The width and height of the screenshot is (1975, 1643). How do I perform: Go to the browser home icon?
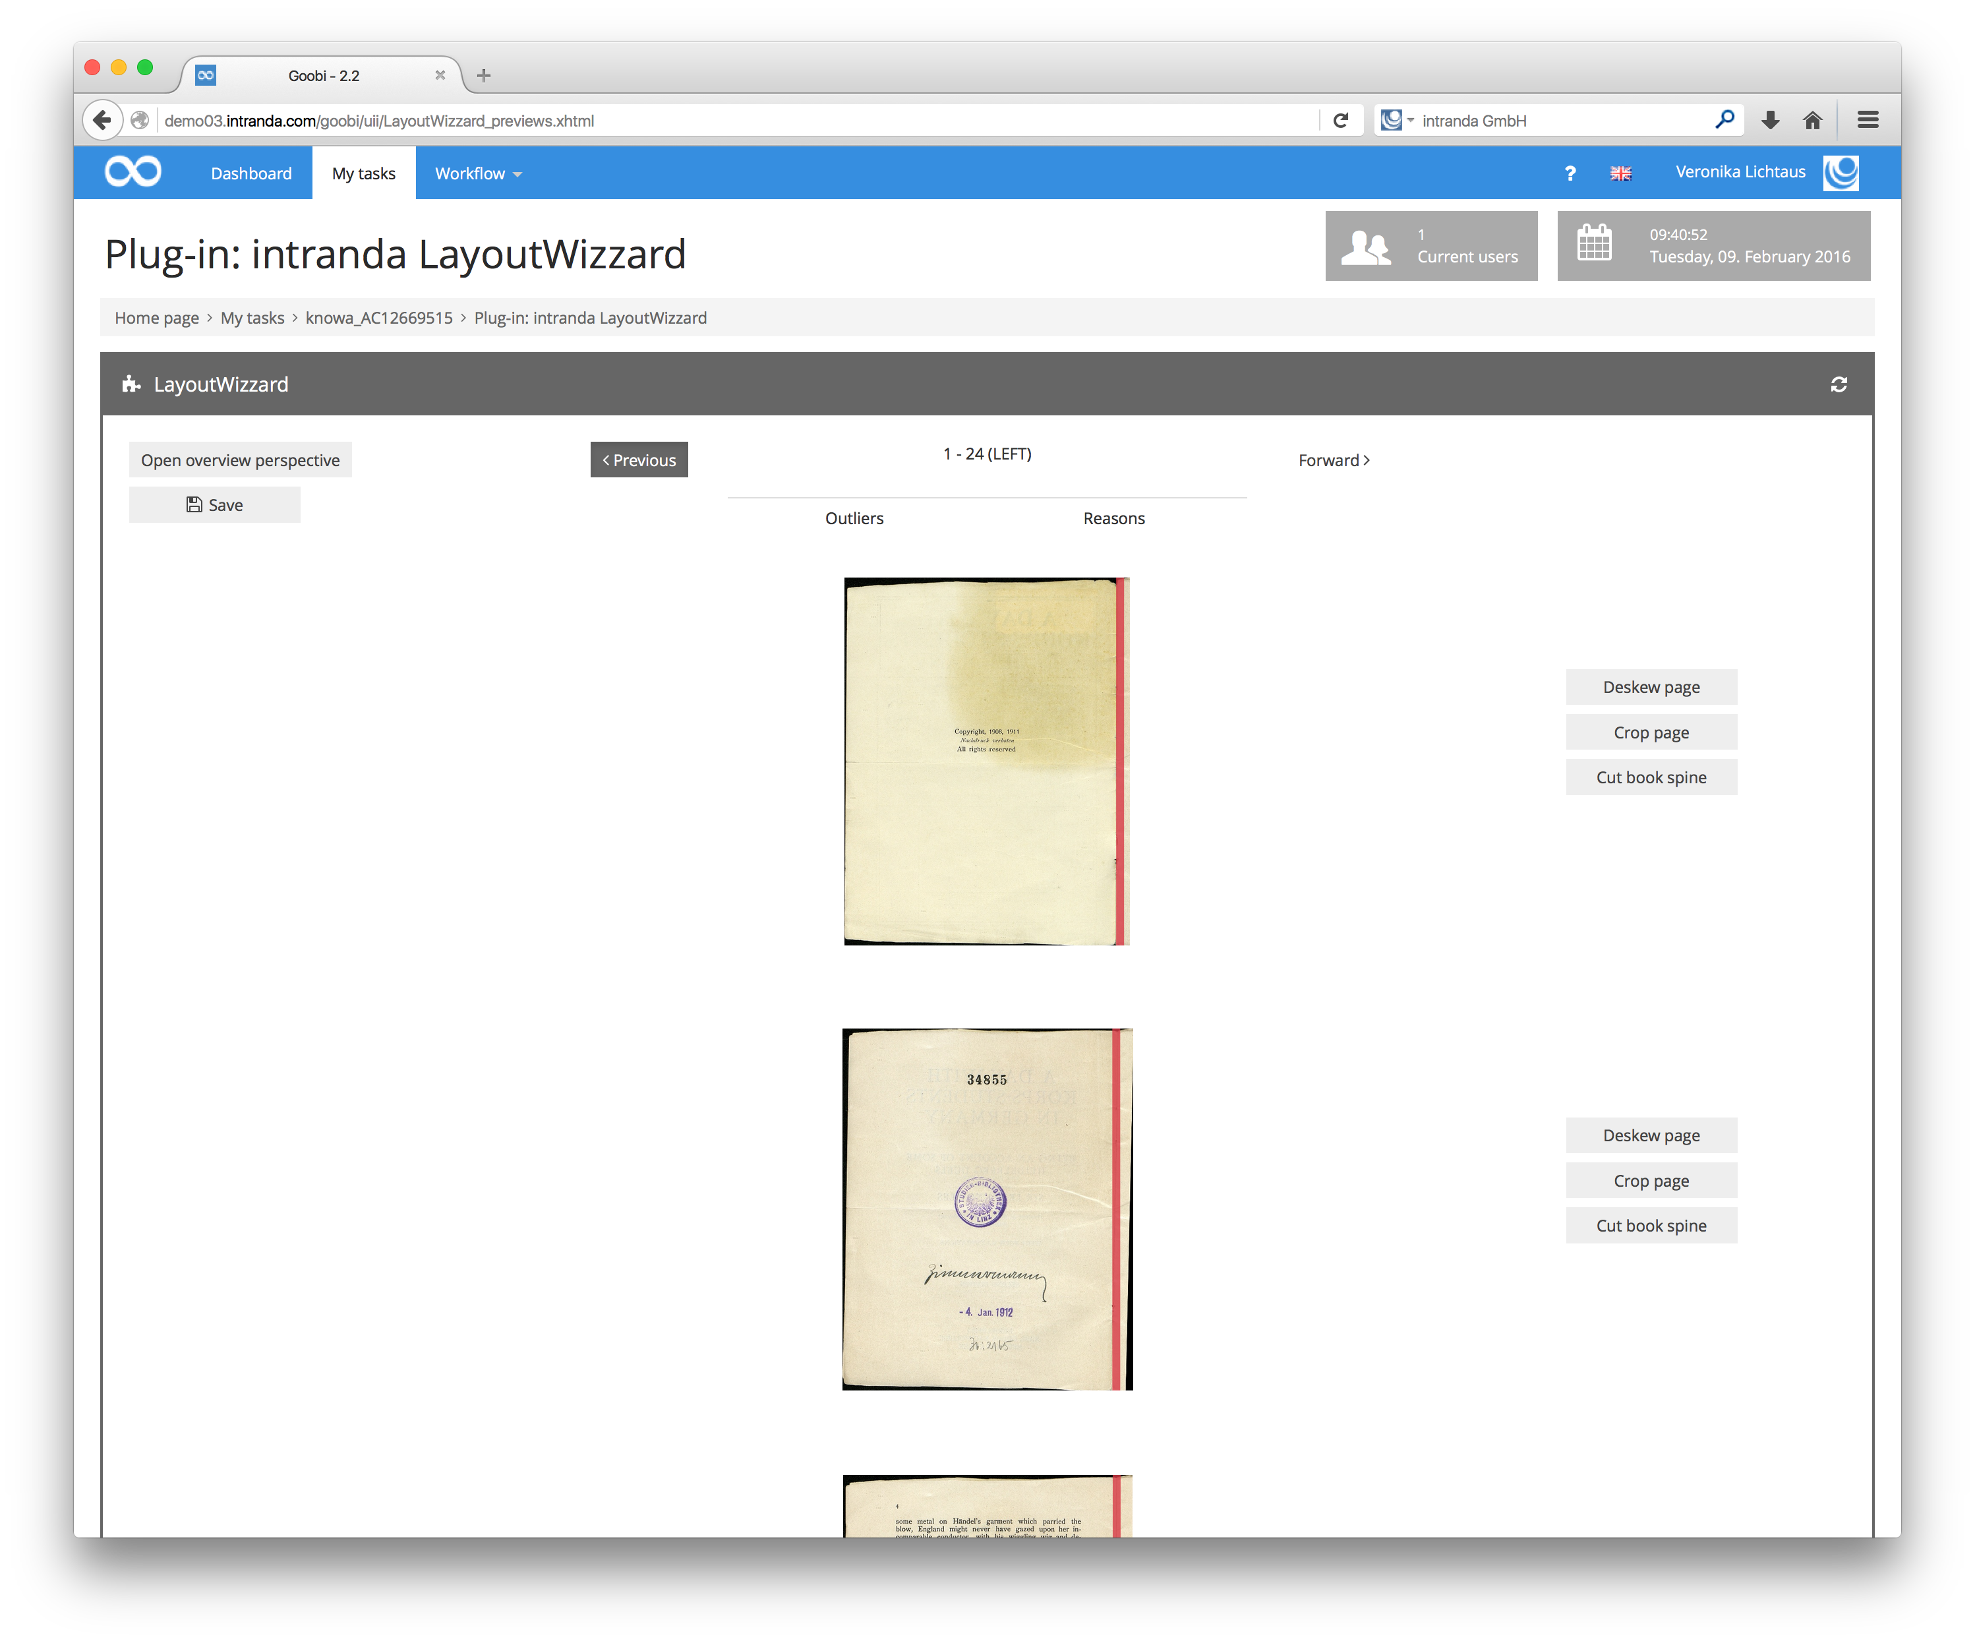(x=1812, y=119)
